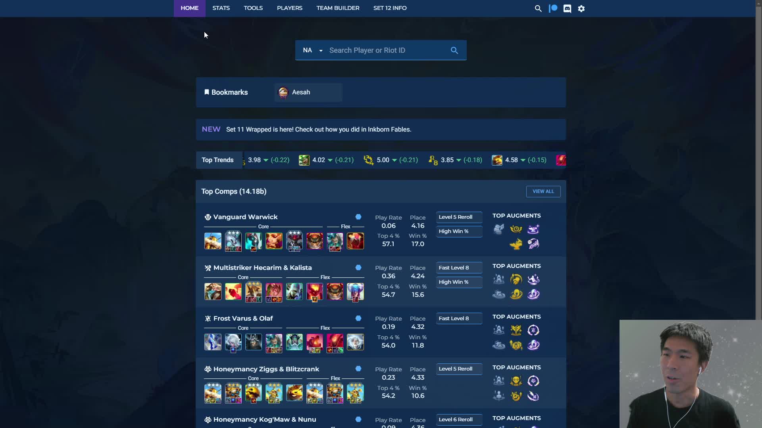Click first top augment icon for Frost Varus & Olaf
This screenshot has width=762, height=428.
pos(499,330)
